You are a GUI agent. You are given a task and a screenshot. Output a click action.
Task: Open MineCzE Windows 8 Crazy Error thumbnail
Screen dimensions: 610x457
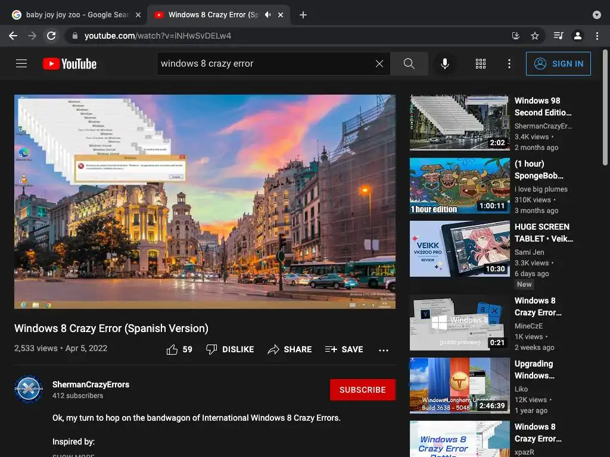[x=459, y=323]
